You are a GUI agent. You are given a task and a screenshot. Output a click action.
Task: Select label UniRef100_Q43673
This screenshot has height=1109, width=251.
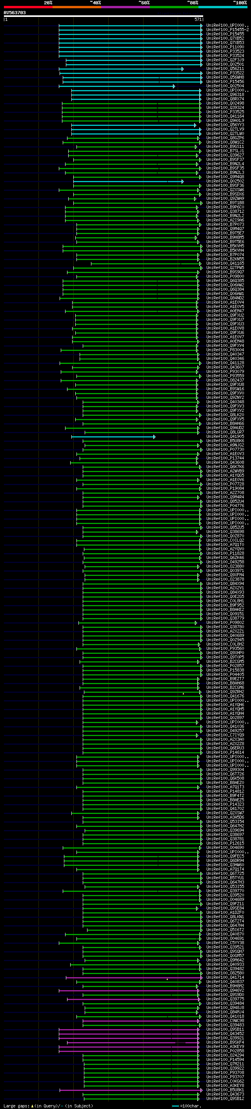pyautogui.click(x=225, y=1094)
